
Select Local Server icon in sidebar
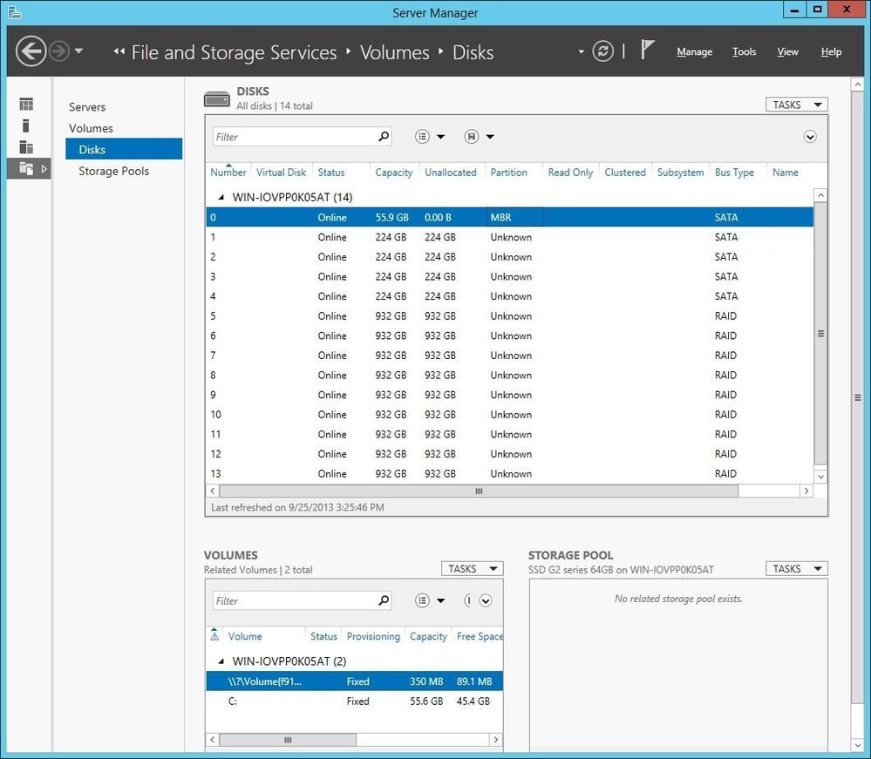click(x=25, y=125)
